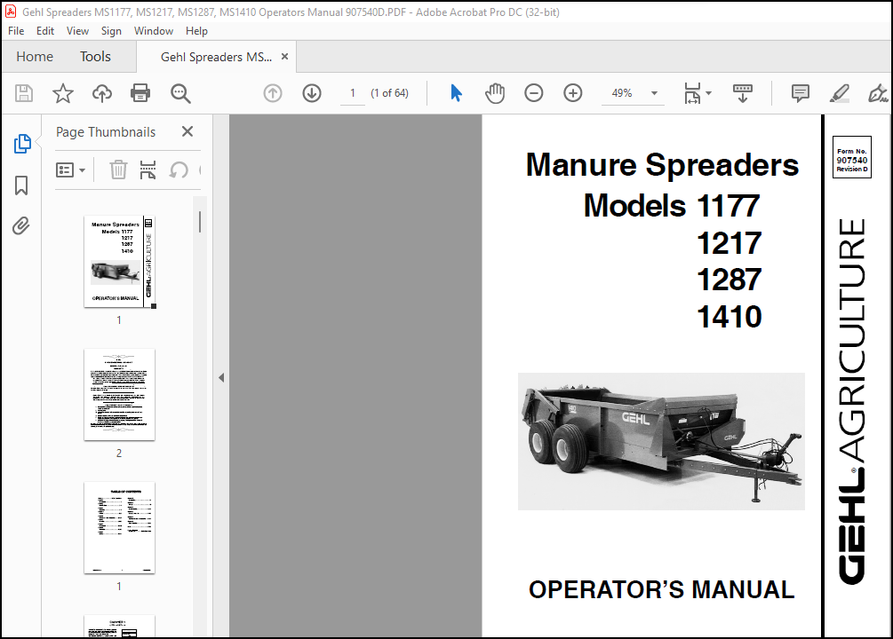This screenshot has width=893, height=639.
Task: Click the Manure Spreaders title text
Action: [x=662, y=165]
